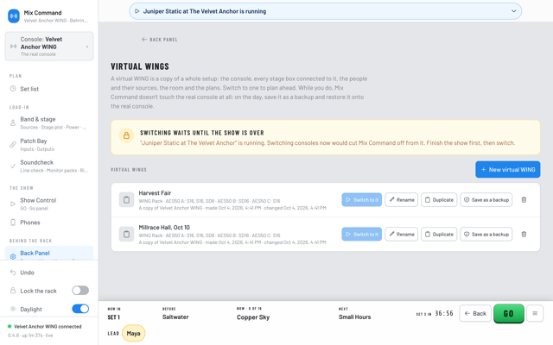Turn off the Daylight switch
553x345 pixels.
[x=80, y=309]
